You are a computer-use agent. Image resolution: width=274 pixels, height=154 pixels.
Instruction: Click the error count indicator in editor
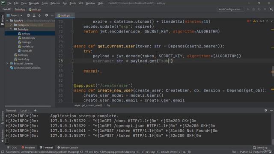pyautogui.click(x=249, y=21)
